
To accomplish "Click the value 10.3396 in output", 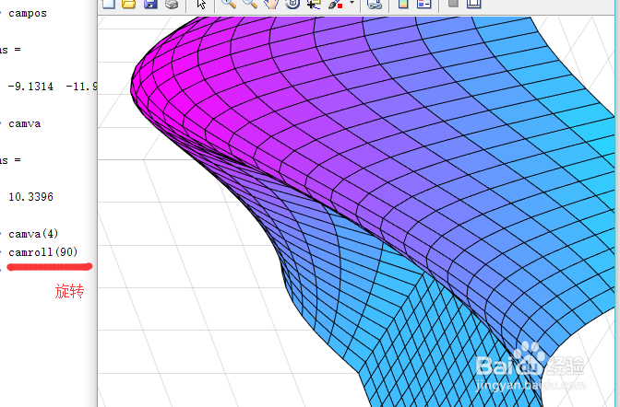I will pyautogui.click(x=30, y=196).
